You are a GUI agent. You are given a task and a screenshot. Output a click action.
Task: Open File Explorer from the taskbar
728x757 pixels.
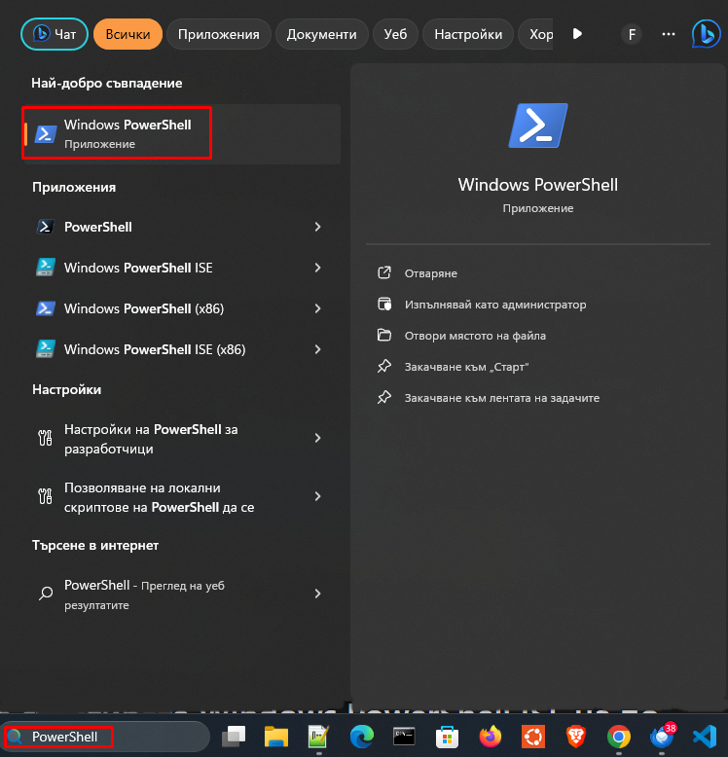tap(276, 737)
